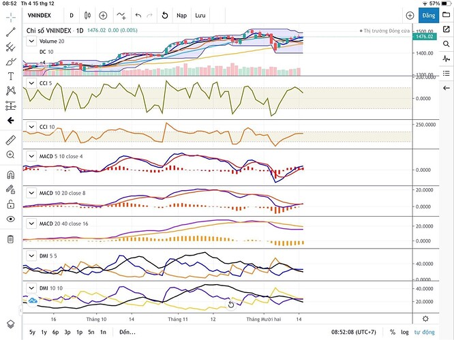The width and height of the screenshot is (454, 340).
Task: Click the Lưu save button
Action: (x=200, y=16)
